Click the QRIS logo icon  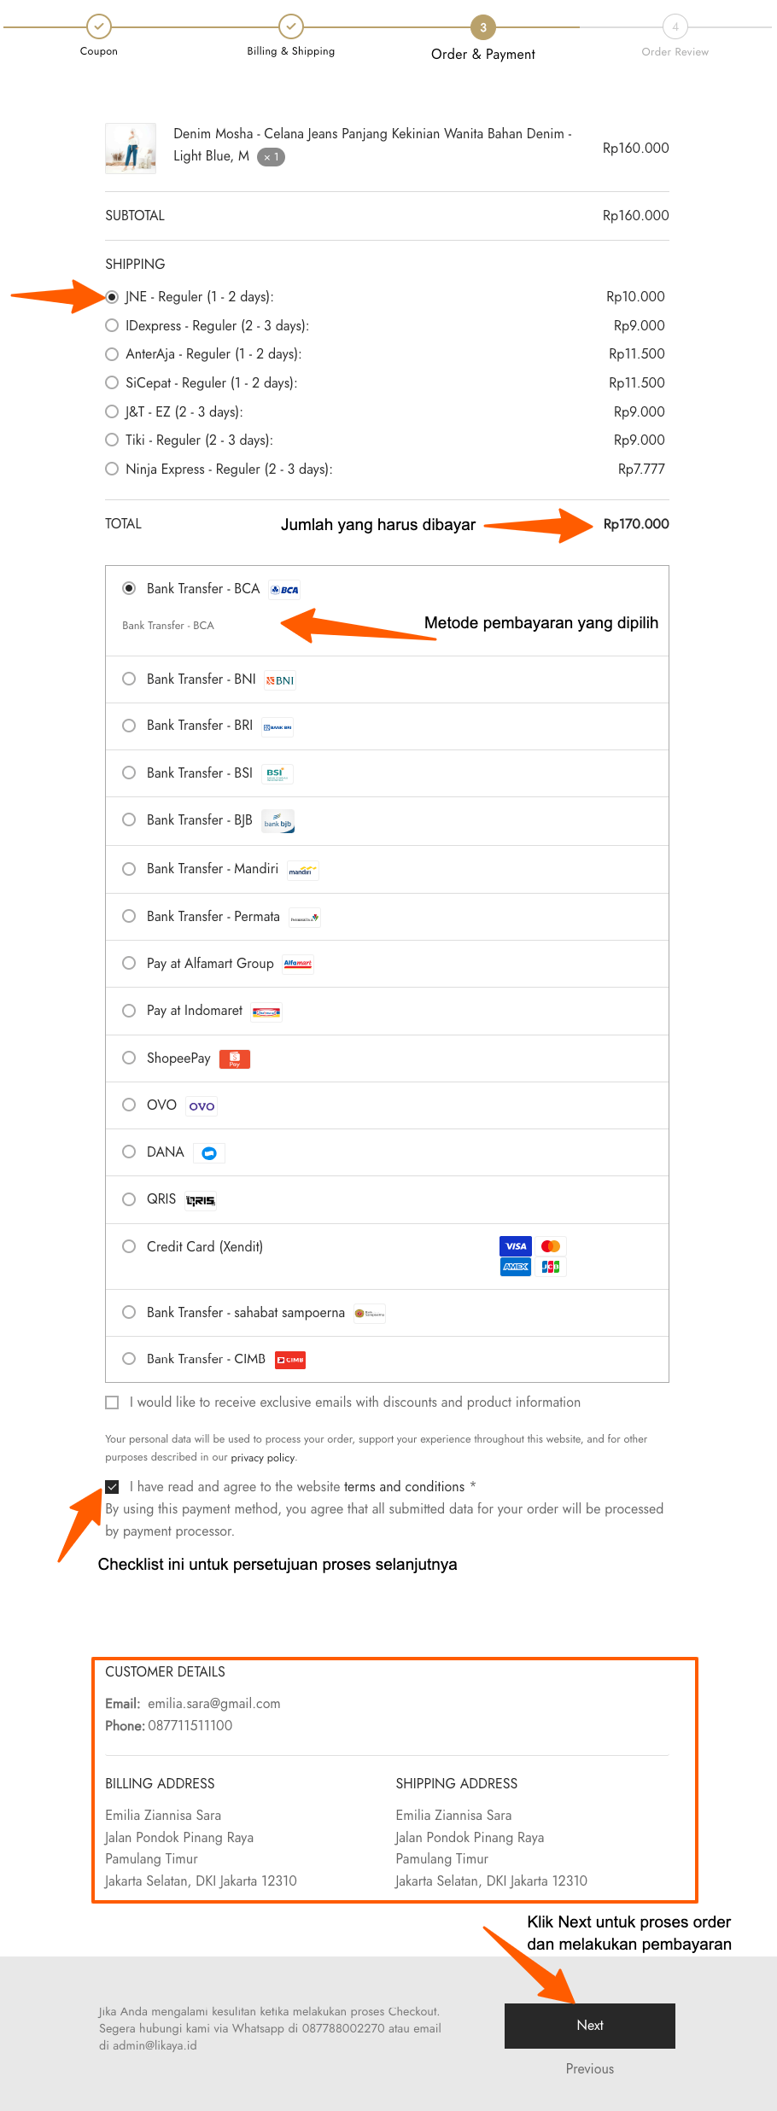(x=201, y=1200)
